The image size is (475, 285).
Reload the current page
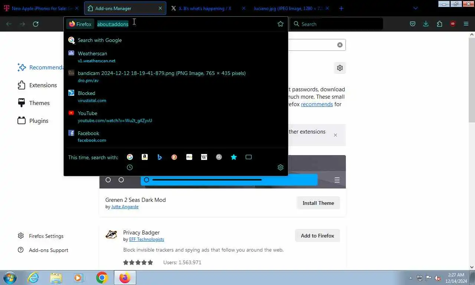tap(36, 24)
